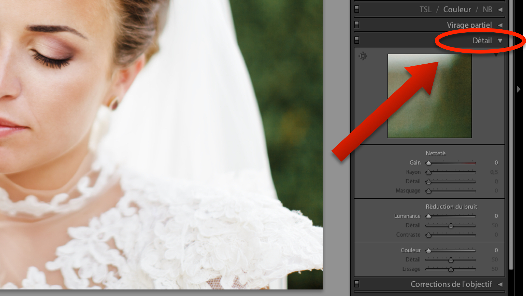Click the detail zoom target picker icon

363,56
